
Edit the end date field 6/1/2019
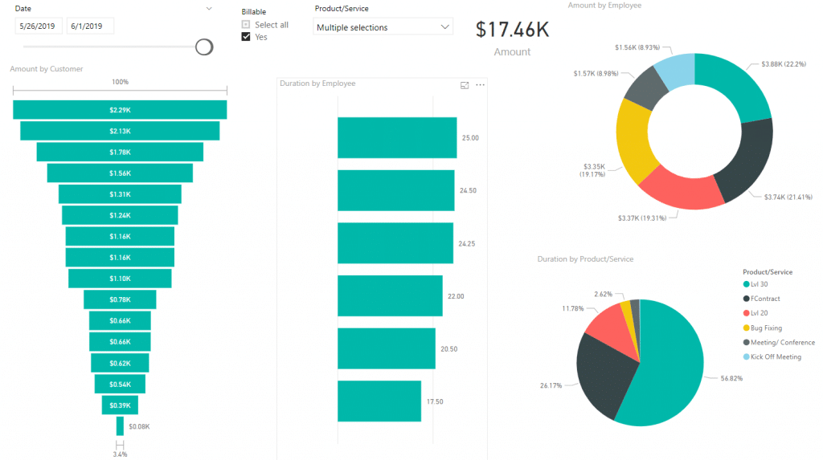[90, 26]
